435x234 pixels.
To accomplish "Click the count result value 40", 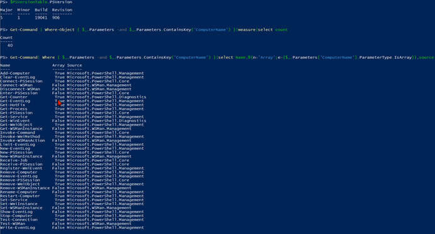I will coord(10,45).
